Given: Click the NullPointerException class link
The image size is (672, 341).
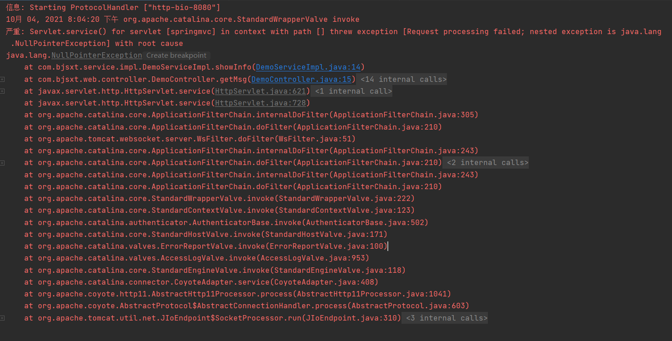Looking at the screenshot, I should (x=96, y=55).
